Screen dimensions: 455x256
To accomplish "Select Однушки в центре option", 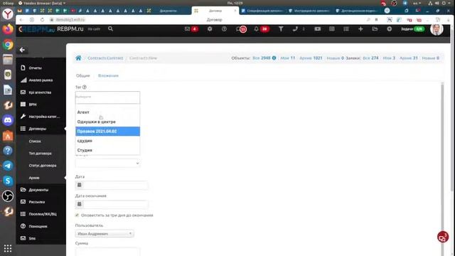I will (107, 122).
